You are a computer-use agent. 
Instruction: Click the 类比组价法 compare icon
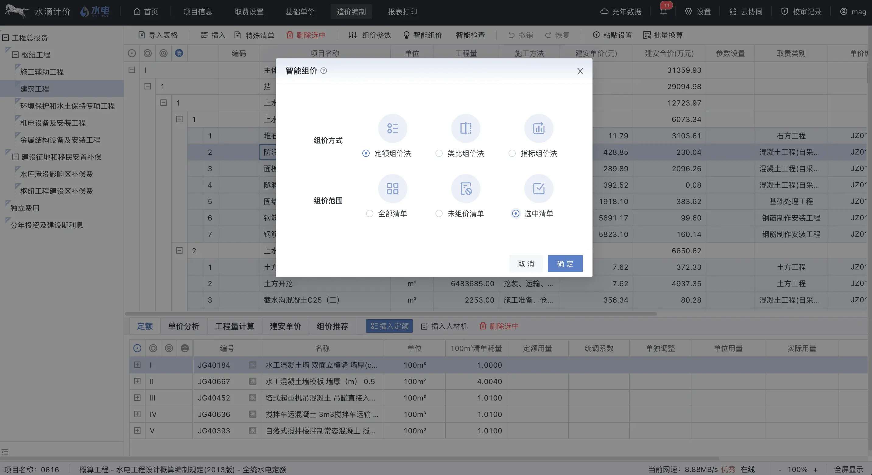point(466,128)
